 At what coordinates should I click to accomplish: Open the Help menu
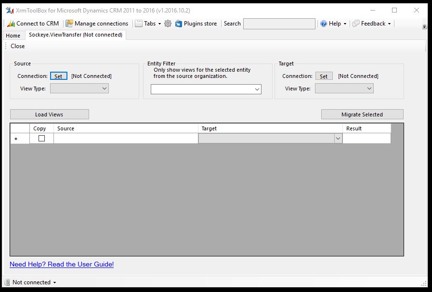(x=333, y=24)
